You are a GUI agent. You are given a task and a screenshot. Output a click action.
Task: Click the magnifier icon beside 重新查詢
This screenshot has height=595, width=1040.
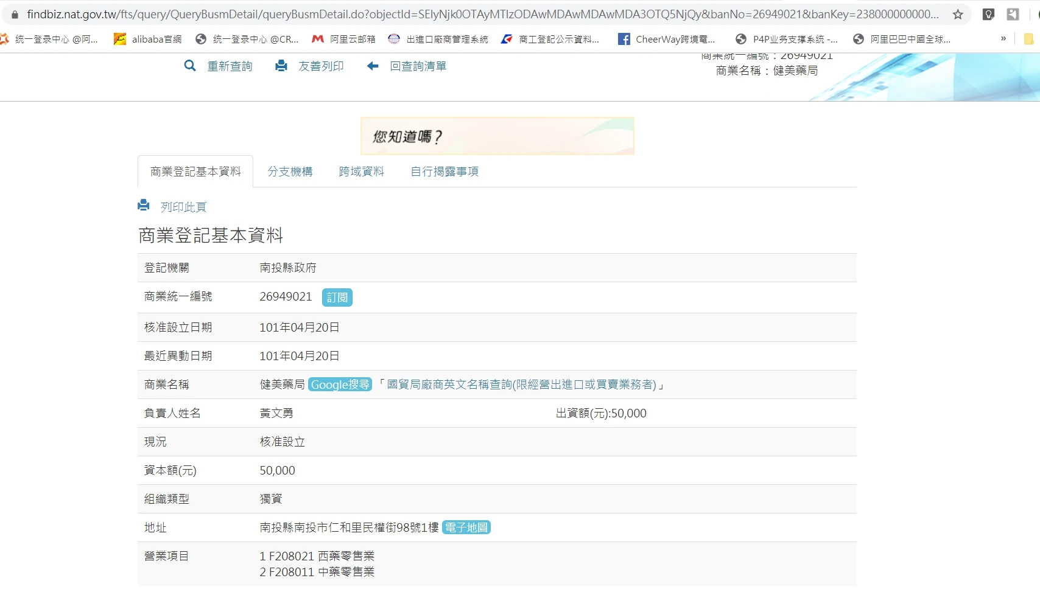(x=190, y=66)
